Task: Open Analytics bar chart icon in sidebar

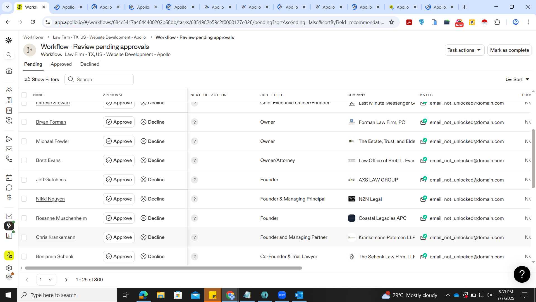Action: point(9,235)
